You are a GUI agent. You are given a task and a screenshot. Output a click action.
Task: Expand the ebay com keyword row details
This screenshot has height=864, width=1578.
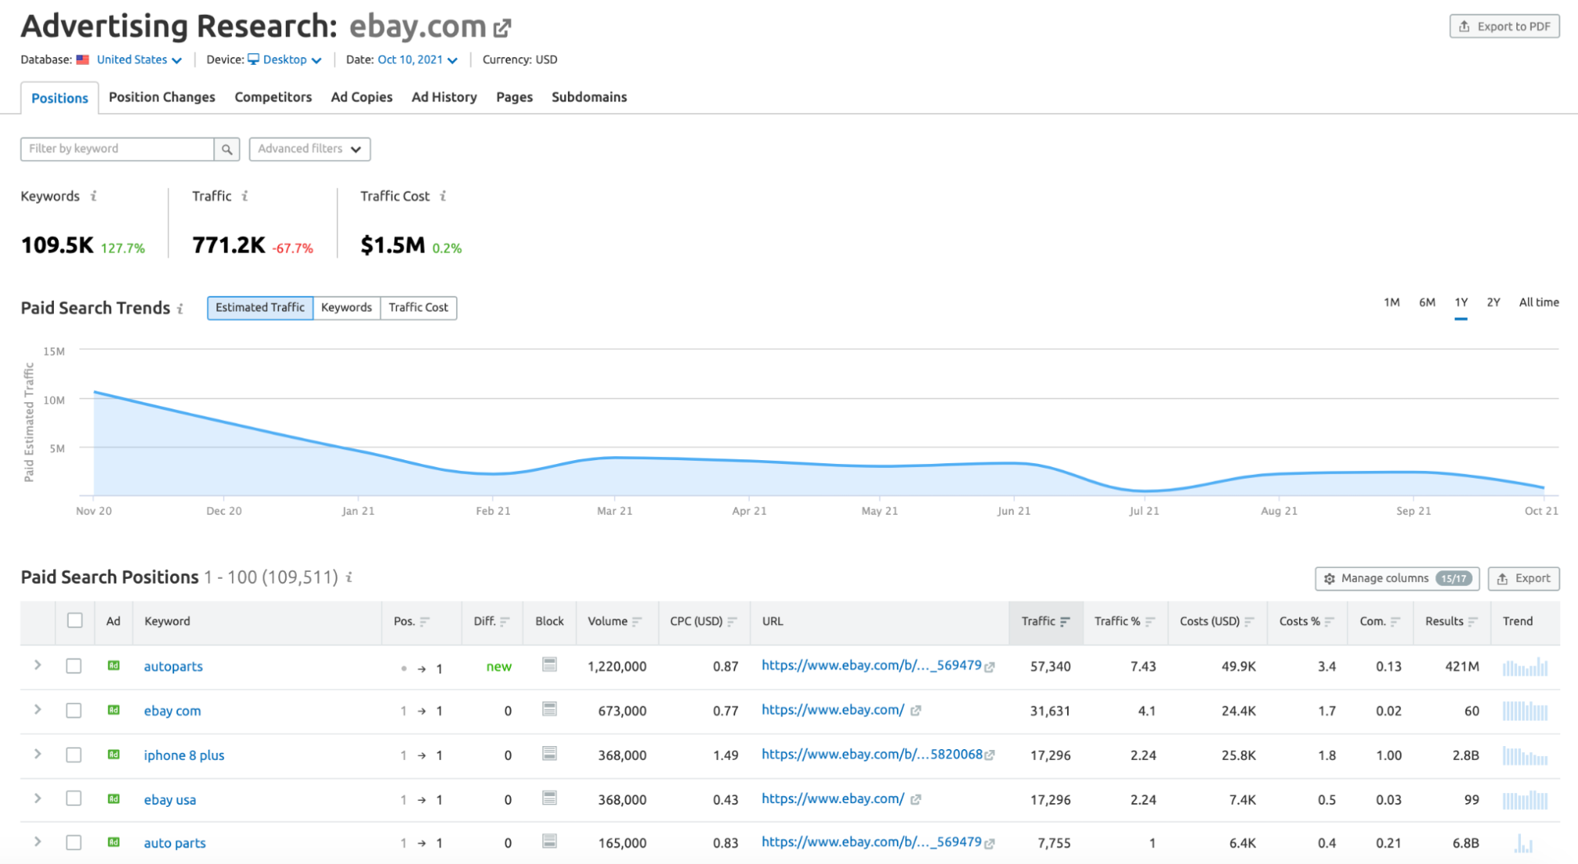[x=37, y=710]
